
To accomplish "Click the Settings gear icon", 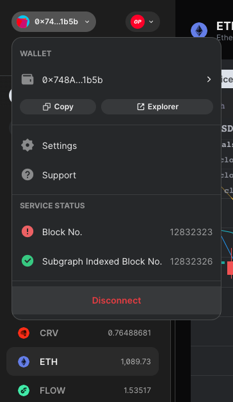I will (x=28, y=145).
